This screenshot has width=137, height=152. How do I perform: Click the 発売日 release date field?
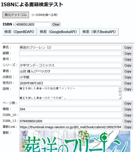click(x=70, y=83)
